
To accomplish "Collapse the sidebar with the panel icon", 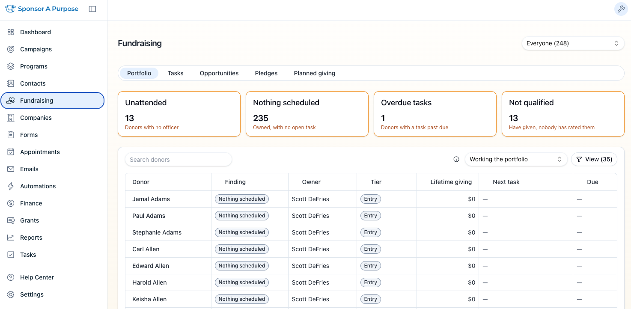I will click(92, 9).
